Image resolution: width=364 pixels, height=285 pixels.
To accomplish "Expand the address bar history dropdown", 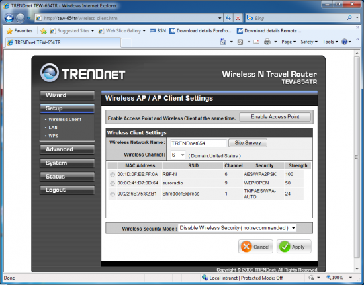I will tap(220, 18).
